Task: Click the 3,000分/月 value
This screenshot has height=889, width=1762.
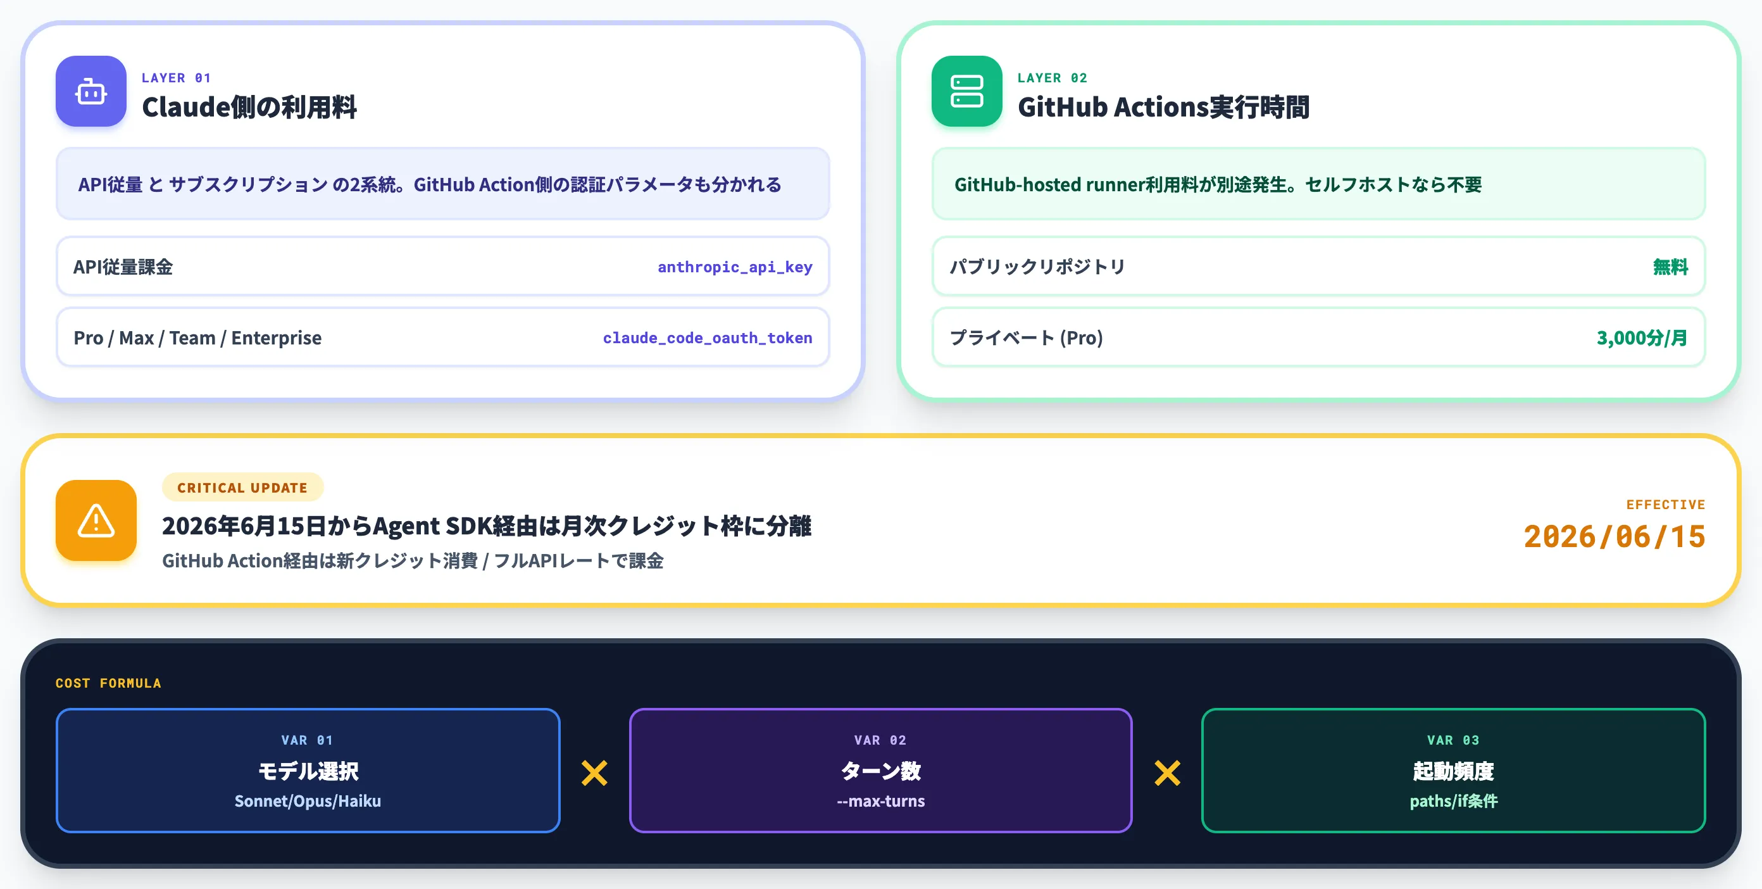Action: coord(1642,337)
